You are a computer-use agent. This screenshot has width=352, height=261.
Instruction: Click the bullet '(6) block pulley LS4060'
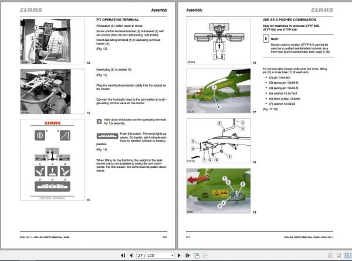tap(284, 99)
